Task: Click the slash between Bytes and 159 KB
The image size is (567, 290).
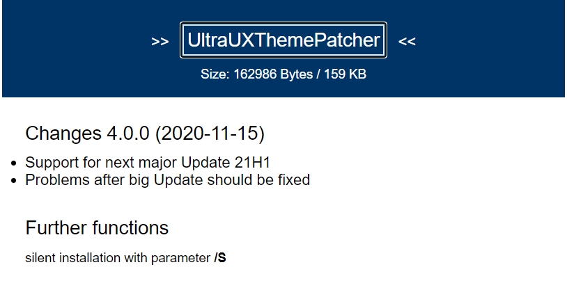Action: [318, 74]
